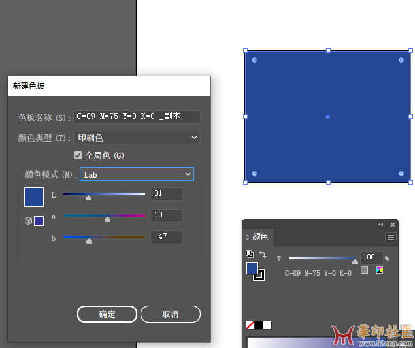The image size is (415, 348).
Task: Open the Color panel flyout menu
Action: (x=391, y=237)
